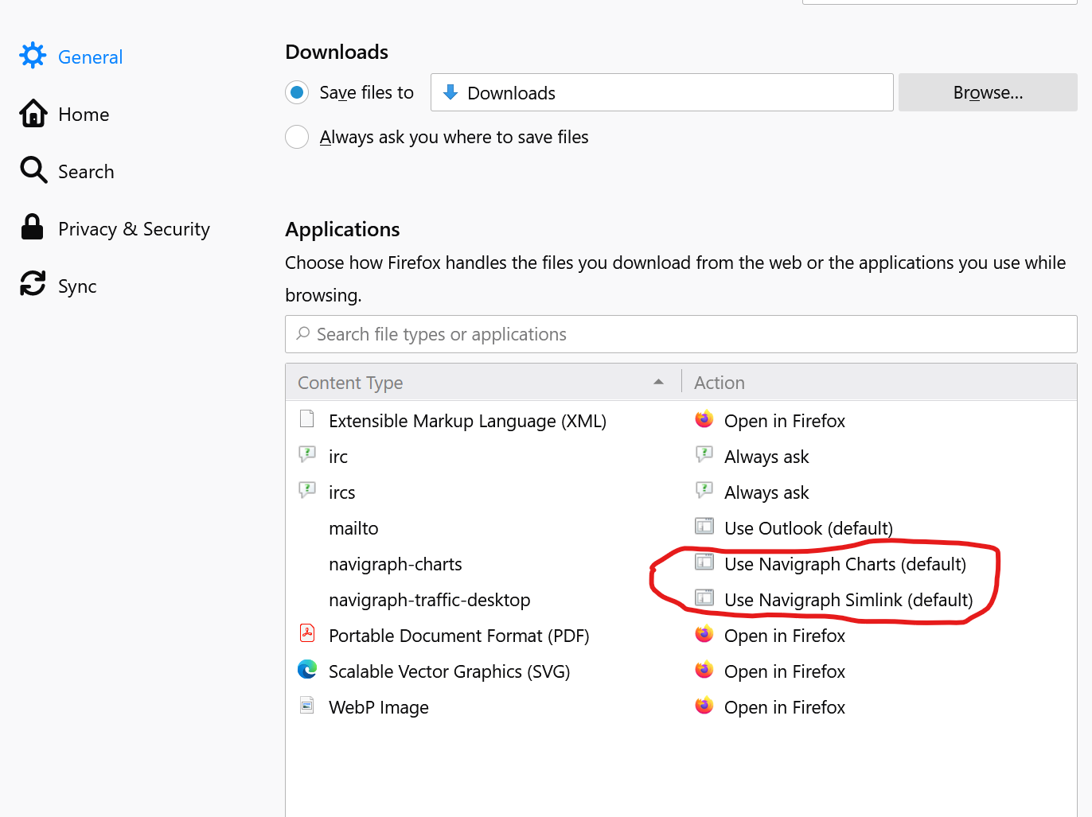Switch to the Home settings tab
1092x817 pixels.
pos(84,115)
